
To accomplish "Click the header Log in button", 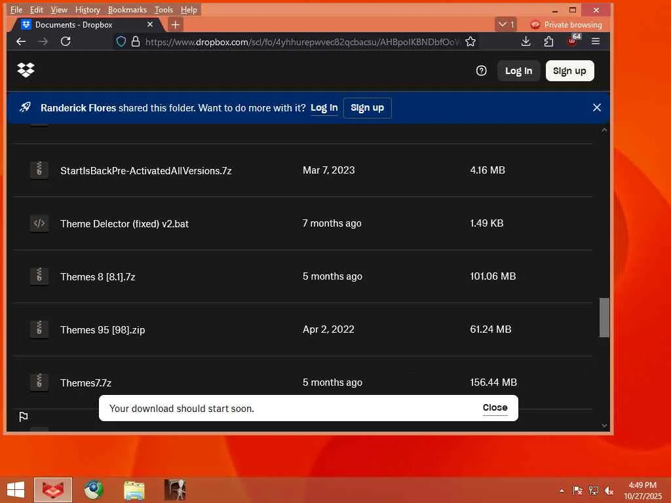I will tap(518, 71).
